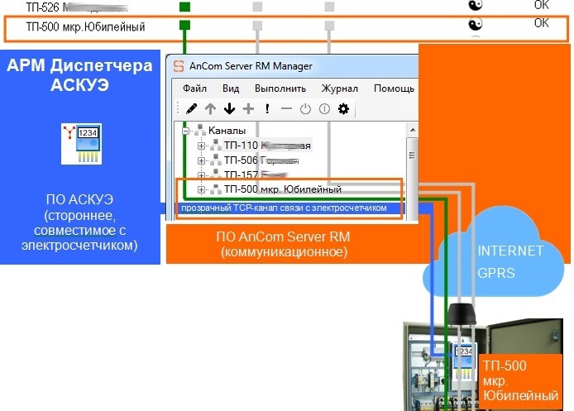Click the ТП-526 row name in top table
The image size is (574, 411).
click(x=77, y=7)
